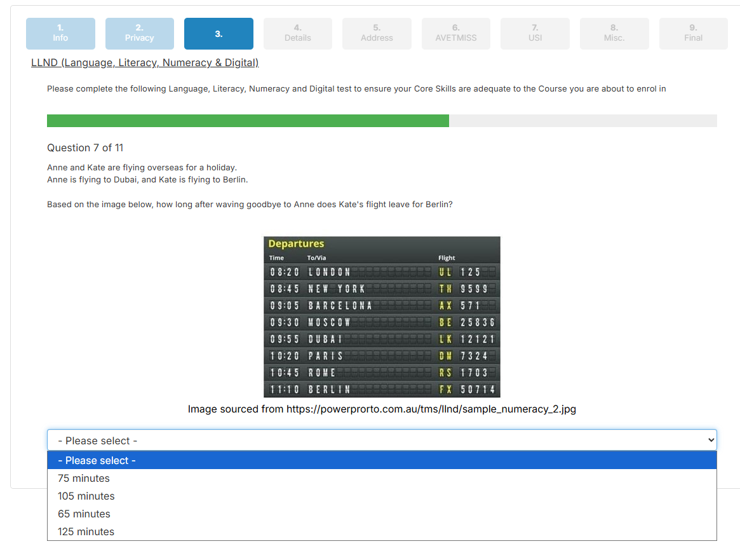Screen dimensions: 740x546
Task: Open step 8 Misc. tab
Action: pos(614,33)
